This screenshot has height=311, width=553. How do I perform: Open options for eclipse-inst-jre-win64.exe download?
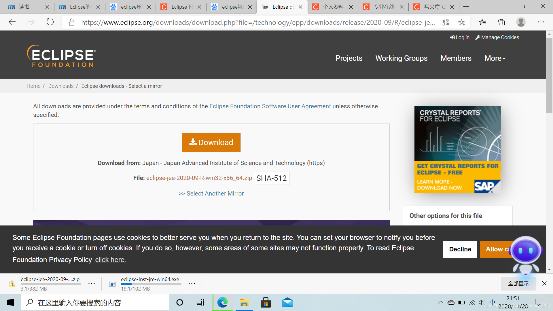192,284
